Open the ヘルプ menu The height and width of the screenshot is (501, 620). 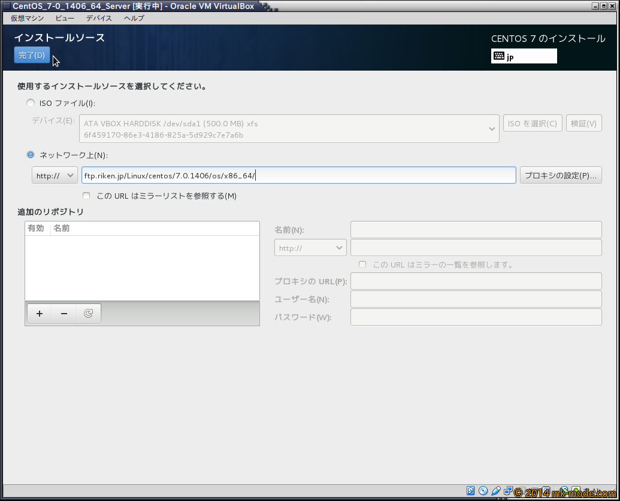click(134, 18)
